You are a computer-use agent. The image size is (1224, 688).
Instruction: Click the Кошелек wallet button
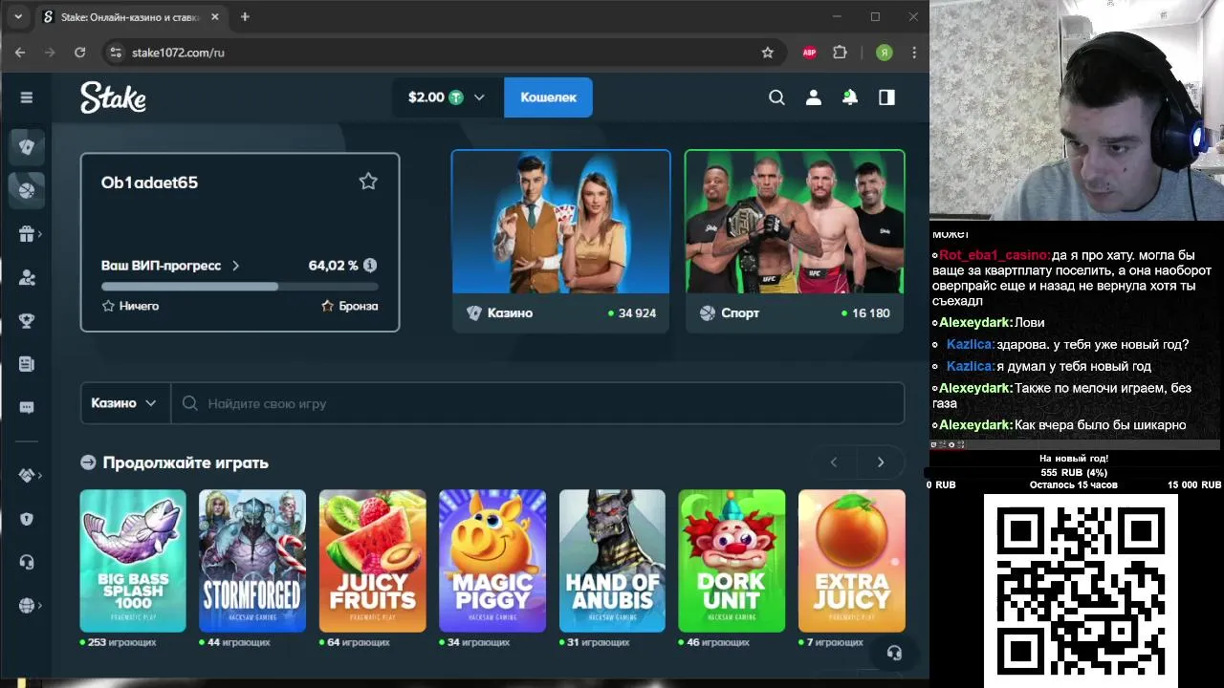click(x=548, y=97)
